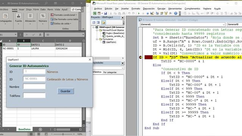Screen dimensions: 242x136
Task: Open the Herramientas menu in VBA editor
Action: pos(175,9)
